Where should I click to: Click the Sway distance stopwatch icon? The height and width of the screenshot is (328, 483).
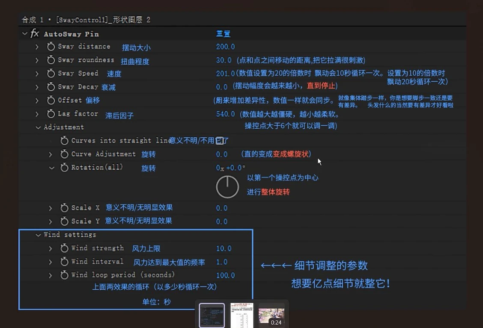tap(51, 47)
